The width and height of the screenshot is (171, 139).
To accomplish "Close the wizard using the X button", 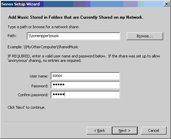I will point(167,4).
